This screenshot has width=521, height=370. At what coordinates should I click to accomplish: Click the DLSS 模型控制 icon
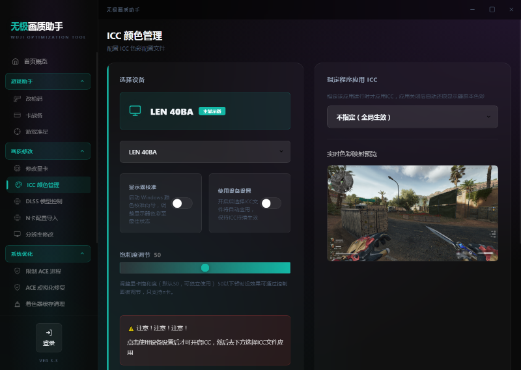[18, 201]
